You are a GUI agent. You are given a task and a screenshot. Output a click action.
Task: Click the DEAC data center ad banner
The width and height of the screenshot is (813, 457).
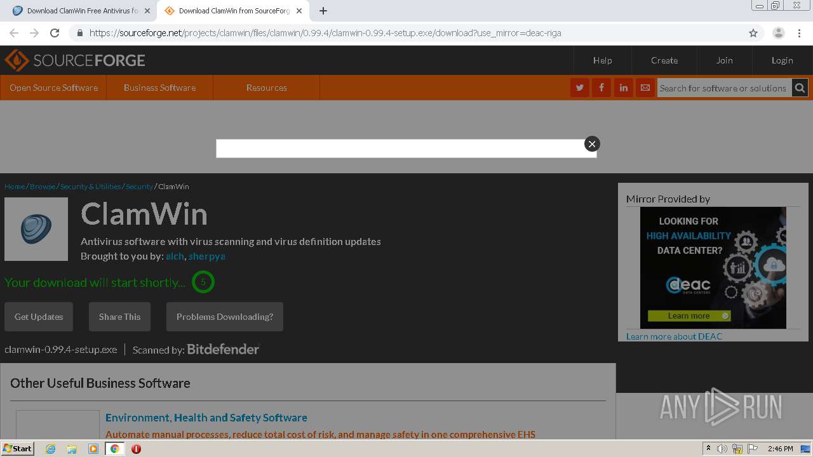pos(713,268)
